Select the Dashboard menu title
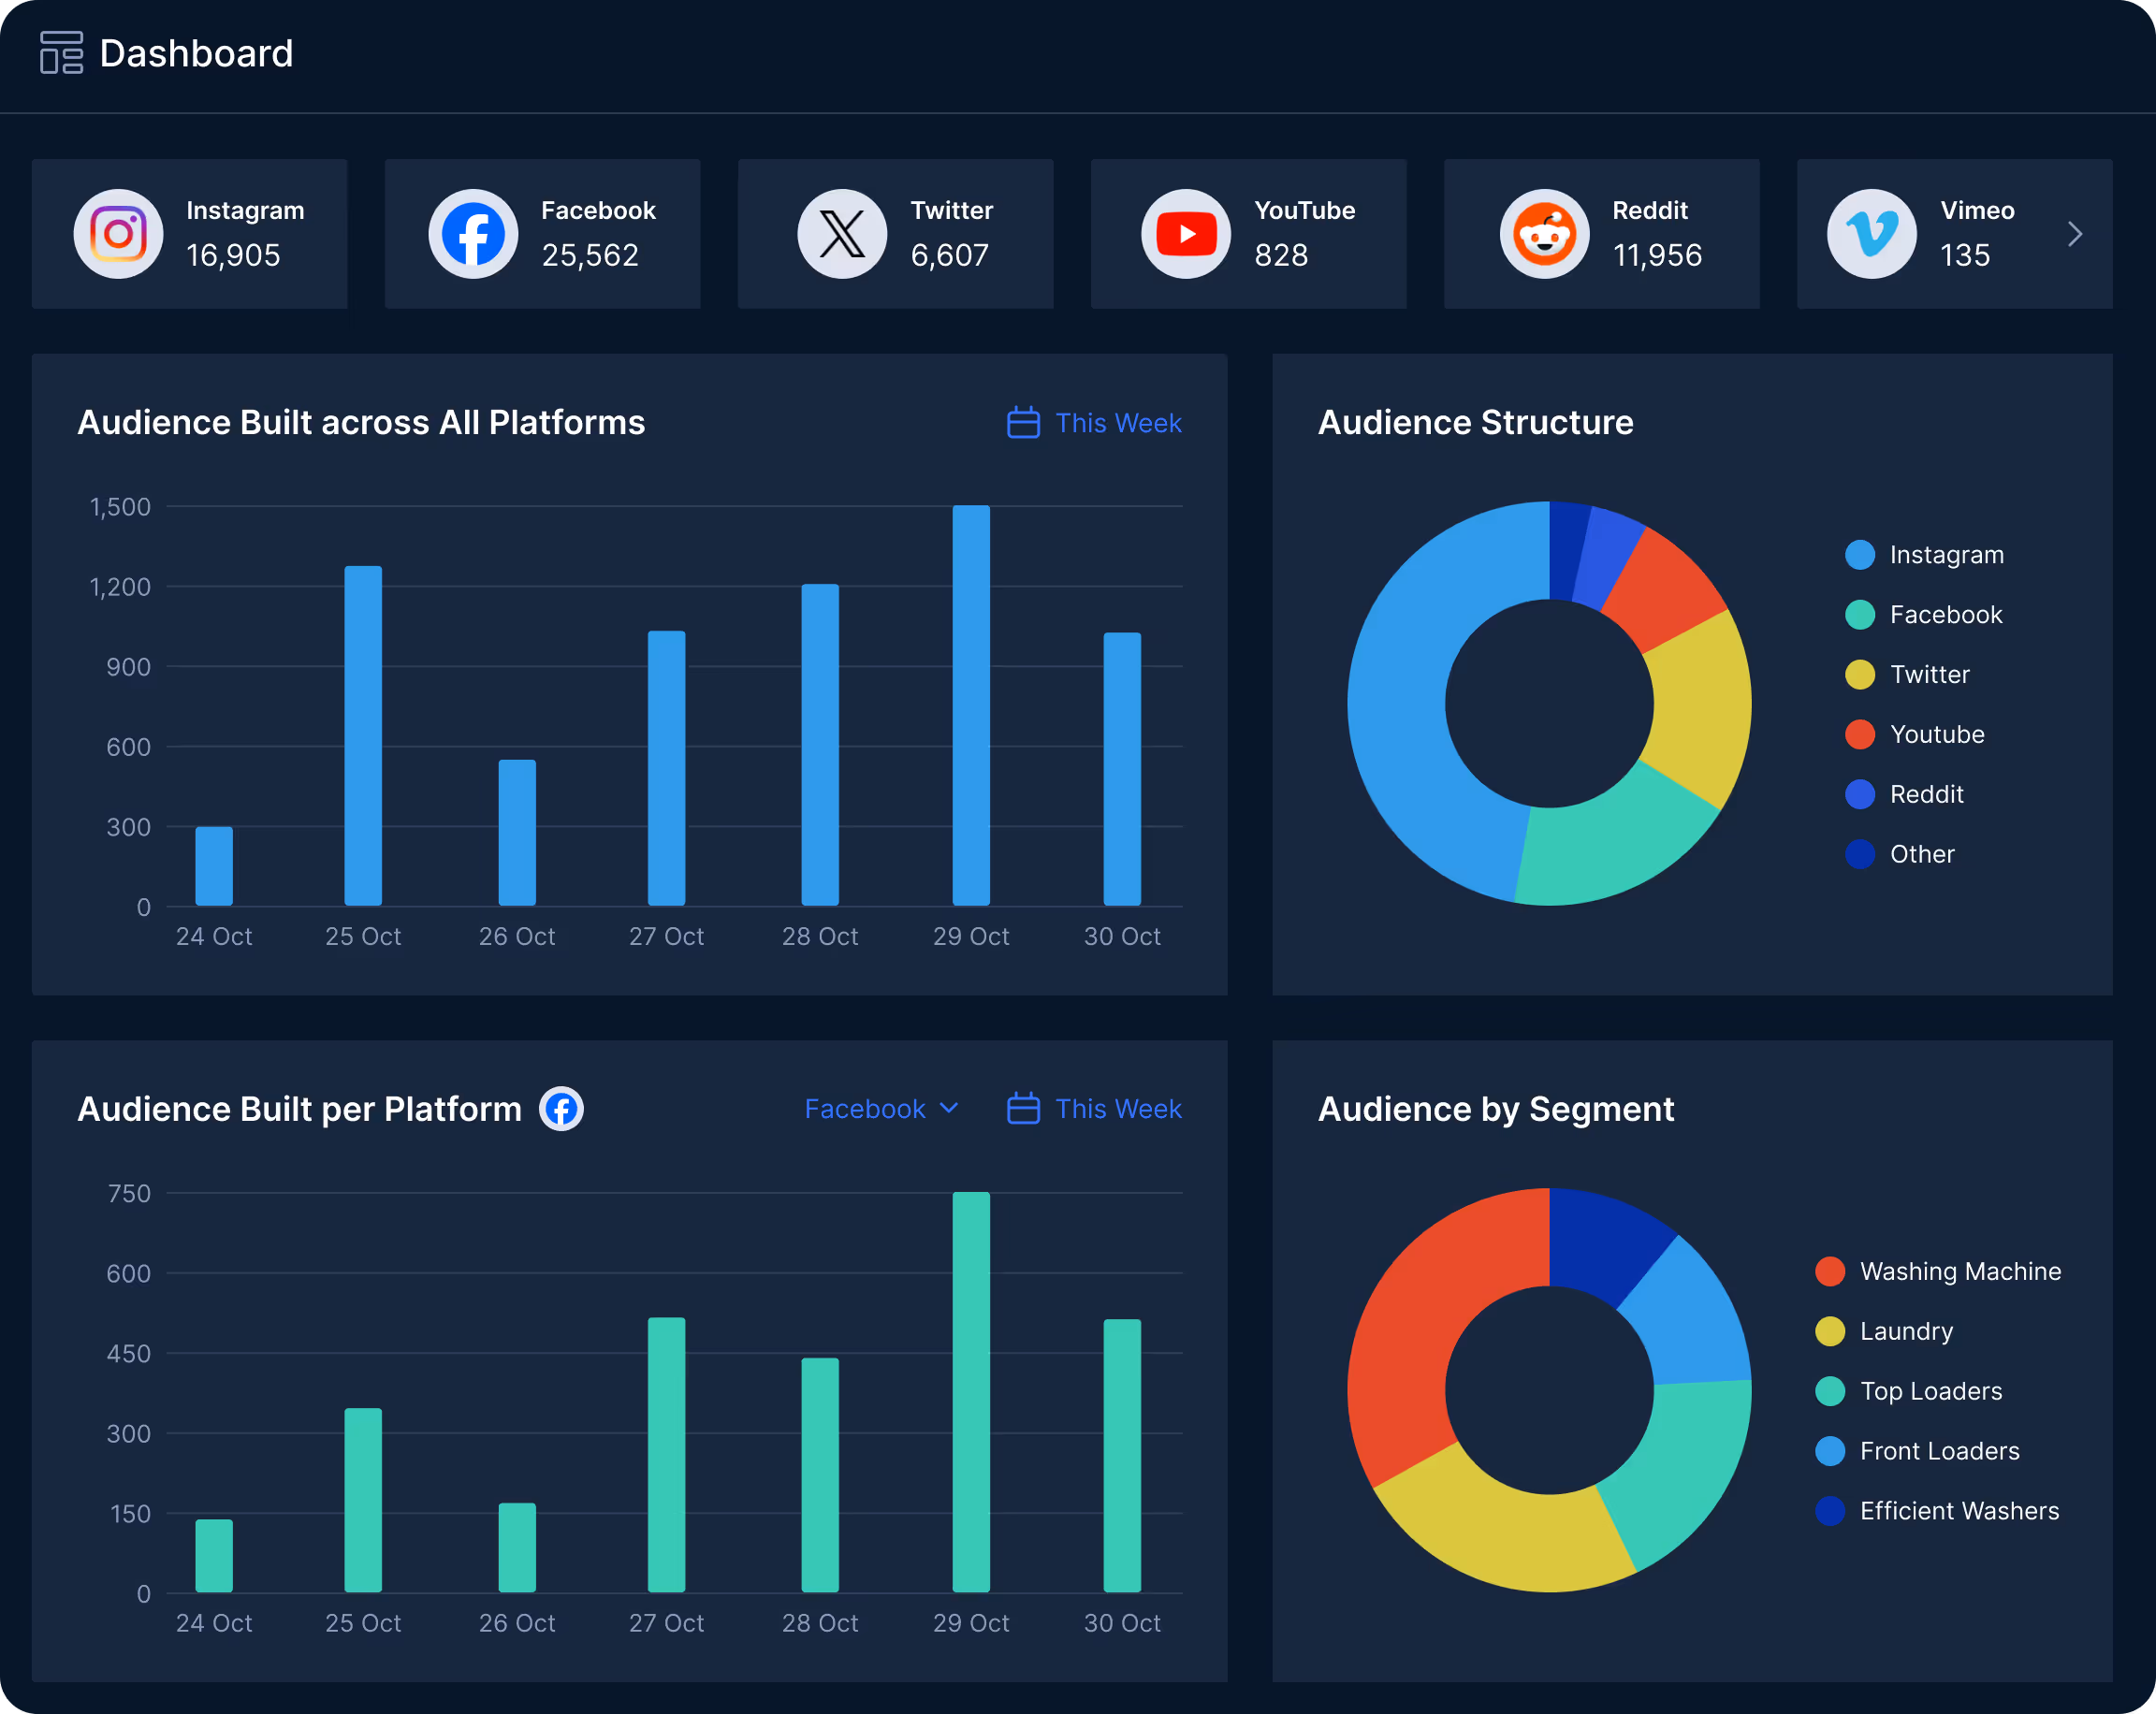The image size is (2156, 1714). (x=196, y=52)
